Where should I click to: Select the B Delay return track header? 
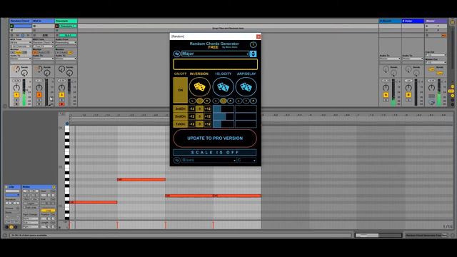point(413,21)
